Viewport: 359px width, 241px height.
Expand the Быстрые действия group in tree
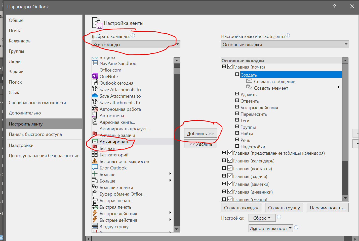pyautogui.click(x=237, y=107)
